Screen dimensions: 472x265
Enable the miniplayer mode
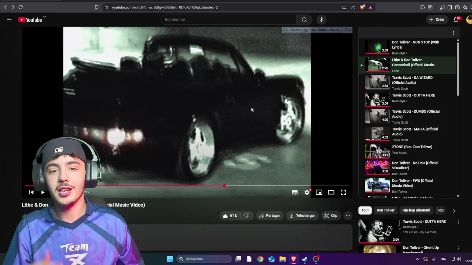click(319, 192)
